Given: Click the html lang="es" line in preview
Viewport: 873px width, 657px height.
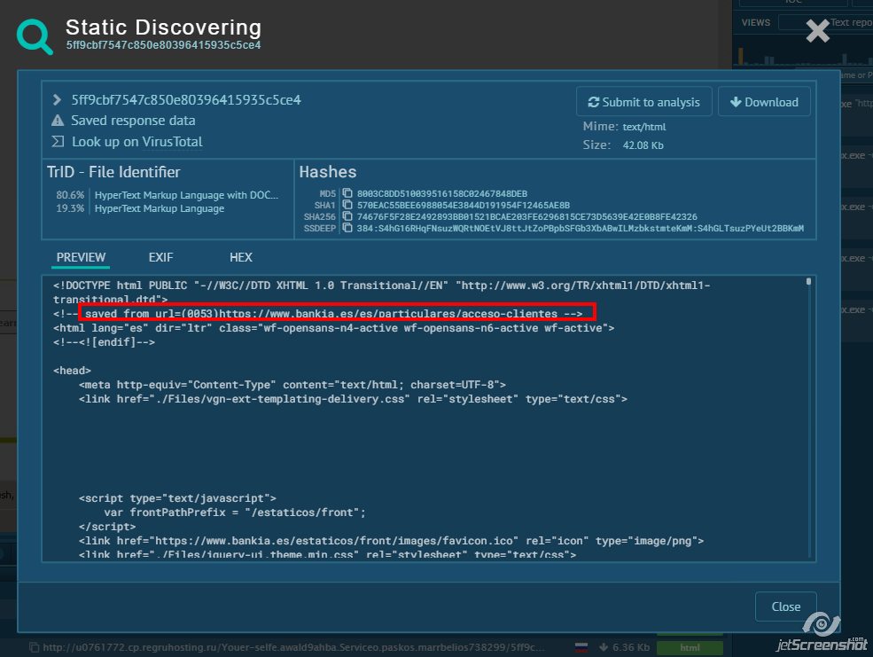Looking at the screenshot, I should [x=333, y=328].
